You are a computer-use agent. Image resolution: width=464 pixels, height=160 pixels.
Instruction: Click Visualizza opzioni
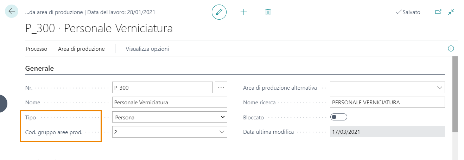tap(147, 49)
